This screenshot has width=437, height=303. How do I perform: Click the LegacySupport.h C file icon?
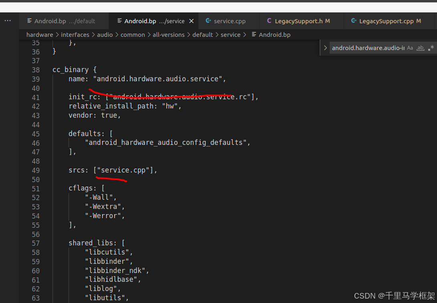pyautogui.click(x=269, y=20)
